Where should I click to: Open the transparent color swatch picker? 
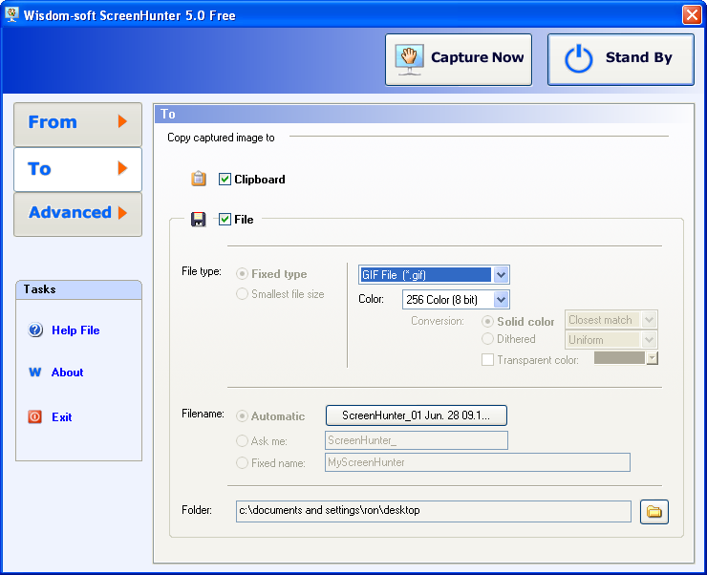coord(653,359)
